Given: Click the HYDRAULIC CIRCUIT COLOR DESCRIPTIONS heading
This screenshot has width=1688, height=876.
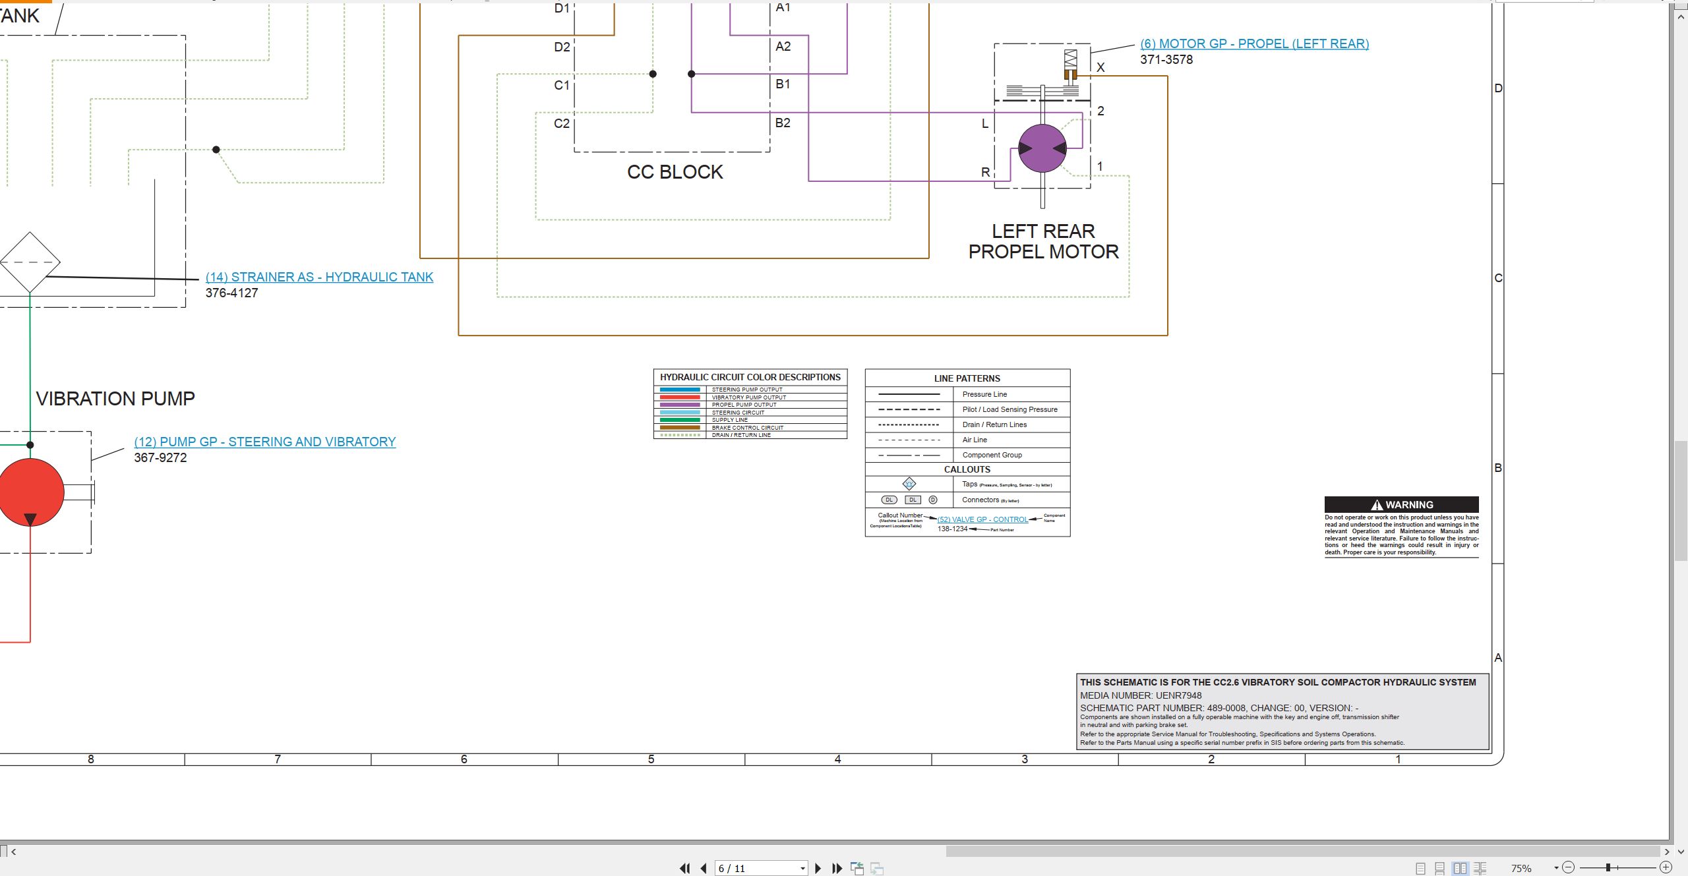Looking at the screenshot, I should [x=750, y=377].
